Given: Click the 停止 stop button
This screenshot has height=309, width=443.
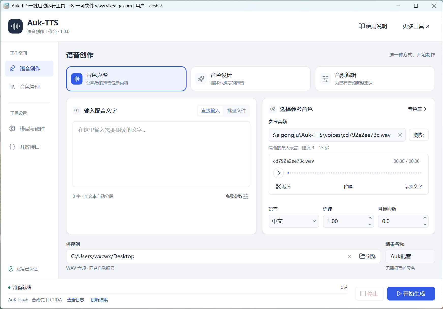Looking at the screenshot, I should (x=369, y=294).
